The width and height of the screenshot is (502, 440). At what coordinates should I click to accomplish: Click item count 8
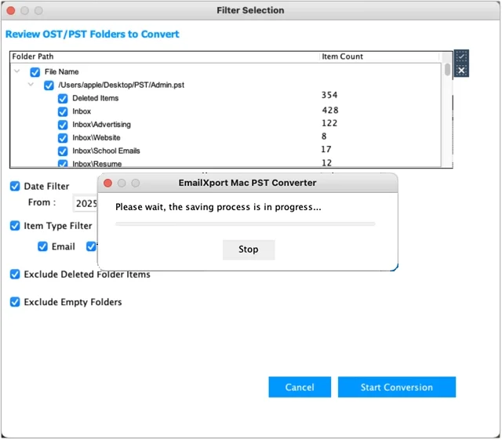(324, 136)
